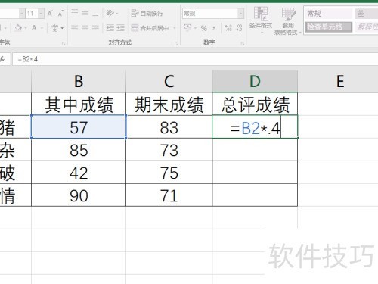Open the font name dropdown arrow

click(22, 14)
